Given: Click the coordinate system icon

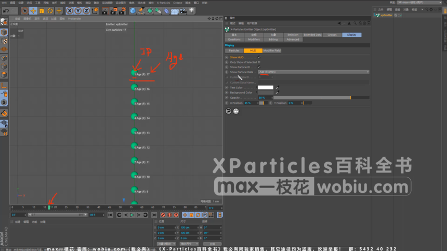Looking at the screenshot, I should [95, 11].
